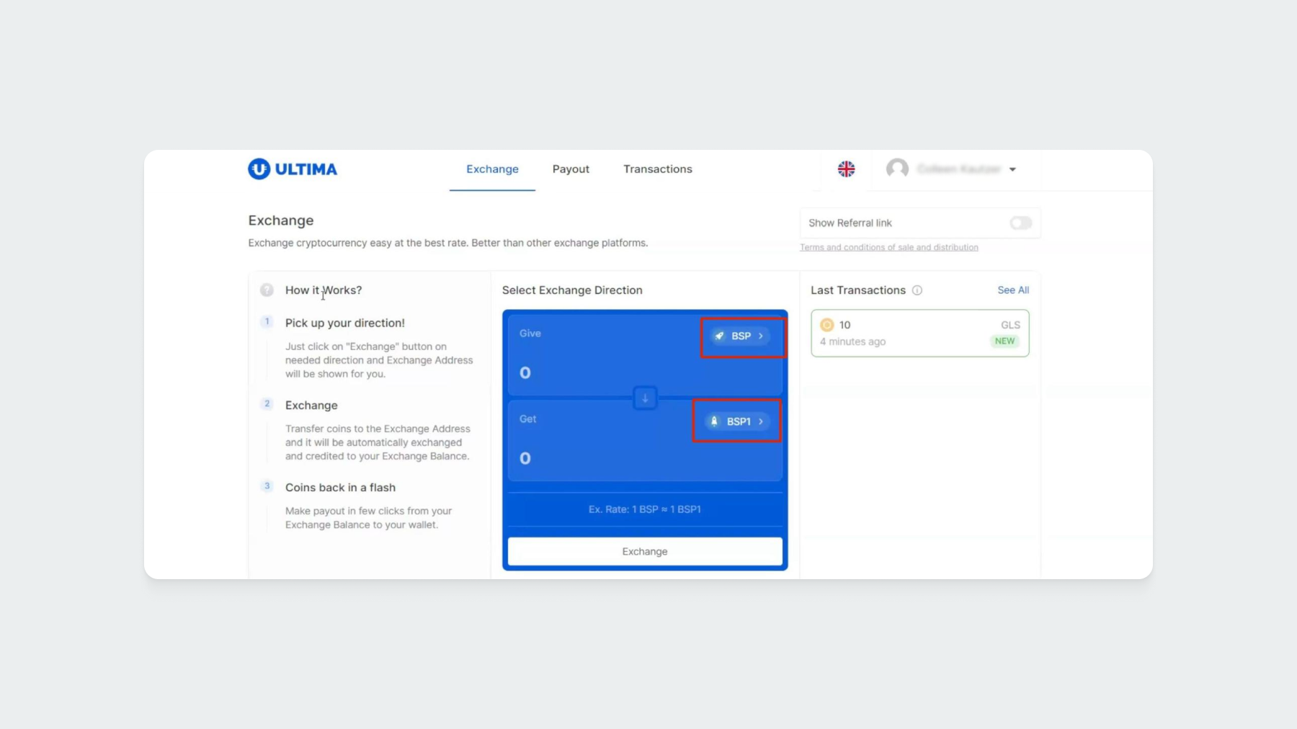Click the user profile avatar icon
Screen dimensions: 1297x729
point(897,169)
